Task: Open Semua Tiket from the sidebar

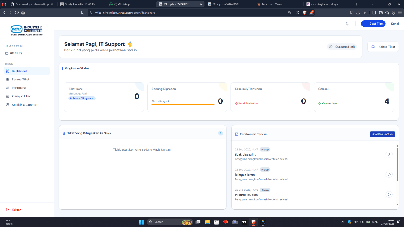Action: (x=27, y=80)
